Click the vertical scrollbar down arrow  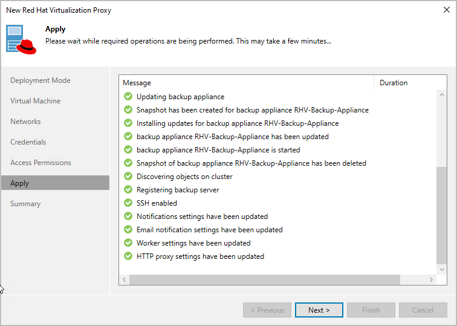442,269
